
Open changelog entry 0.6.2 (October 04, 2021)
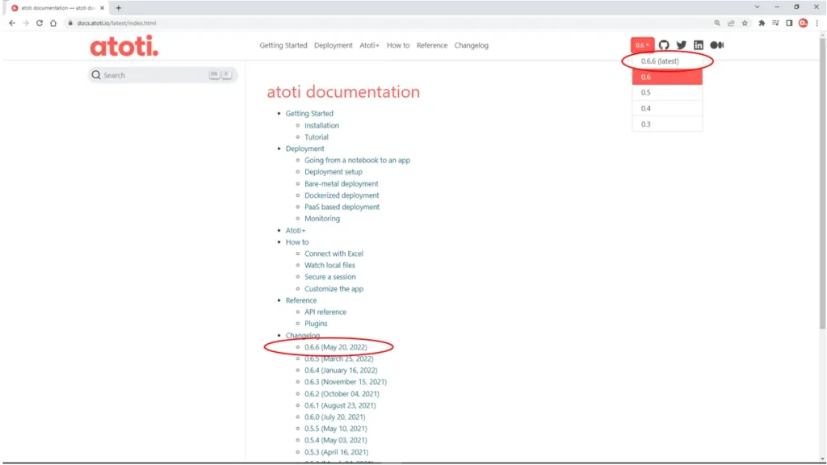point(342,394)
